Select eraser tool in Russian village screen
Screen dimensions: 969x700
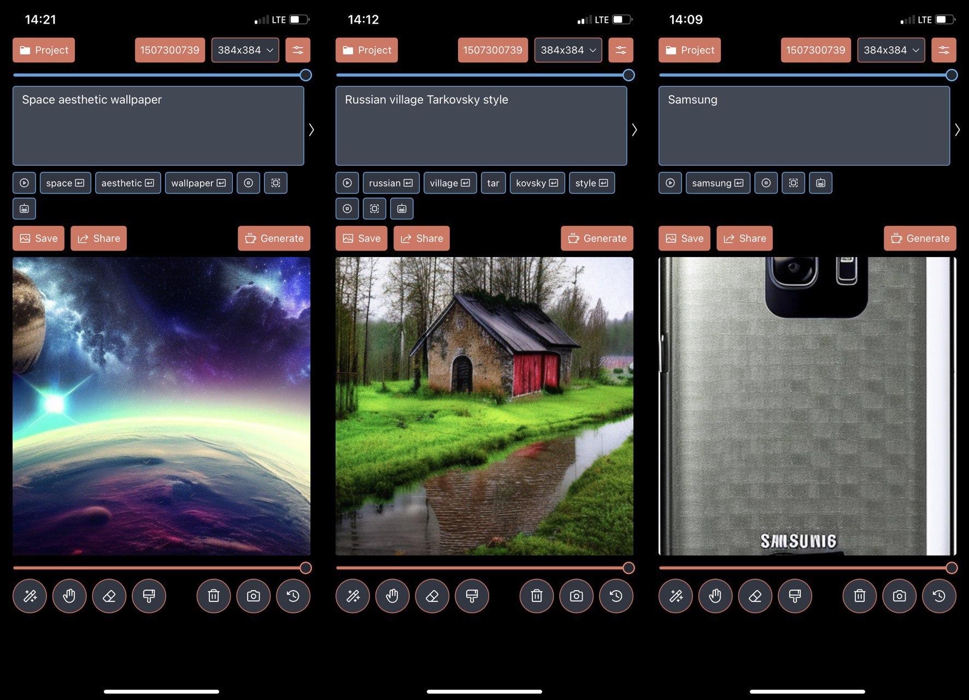pos(432,596)
